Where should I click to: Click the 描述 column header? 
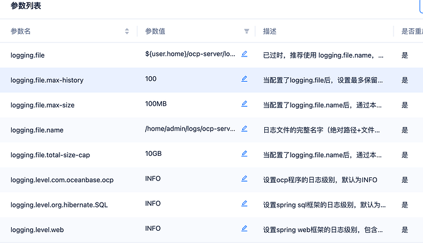point(270,31)
